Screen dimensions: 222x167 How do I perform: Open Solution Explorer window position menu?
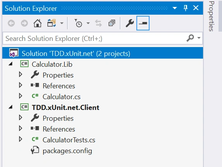[x=175, y=8]
